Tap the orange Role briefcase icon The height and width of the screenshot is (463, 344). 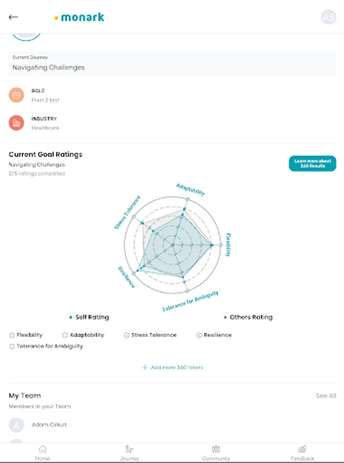click(x=16, y=95)
